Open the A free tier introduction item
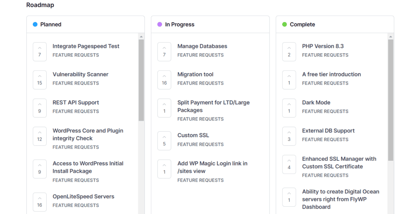The height and width of the screenshot is (214, 420). 331,74
